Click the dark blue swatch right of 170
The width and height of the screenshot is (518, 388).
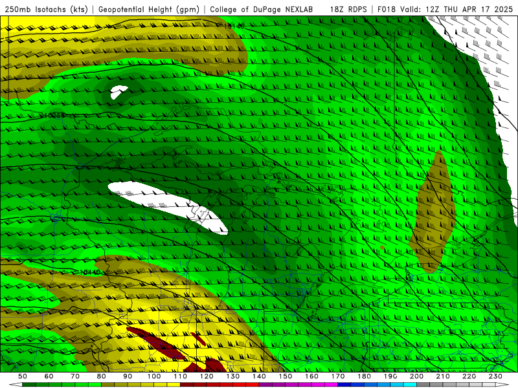344,385
